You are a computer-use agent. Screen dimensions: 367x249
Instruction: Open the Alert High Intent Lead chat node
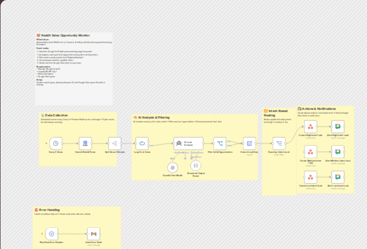(338, 126)
